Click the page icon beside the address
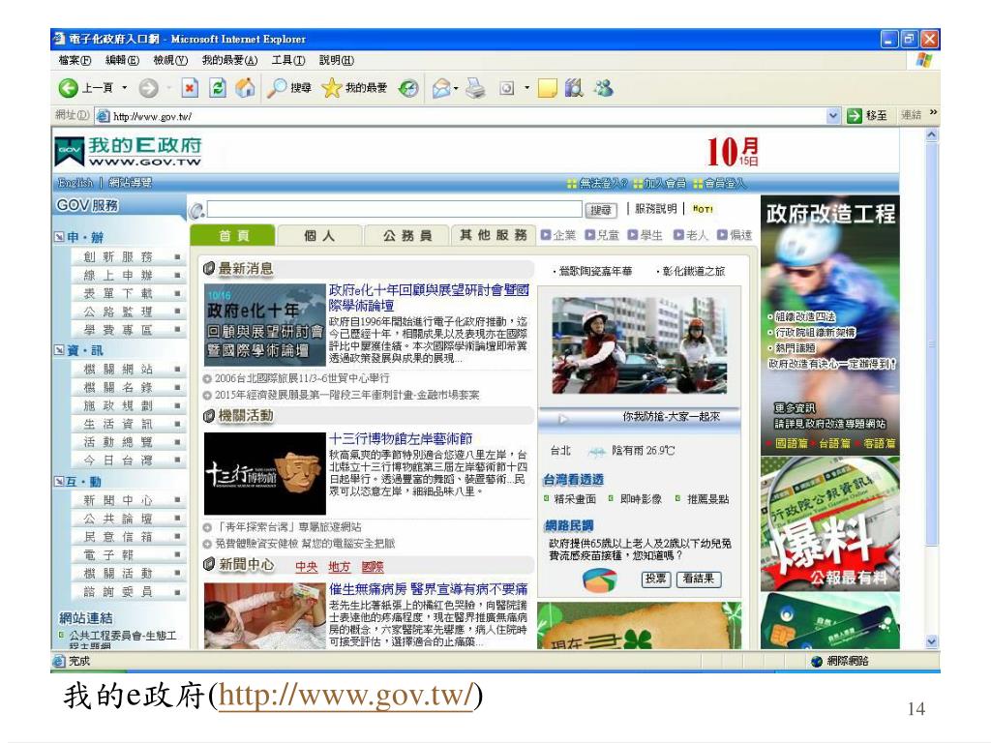991x743 pixels. coord(103,116)
